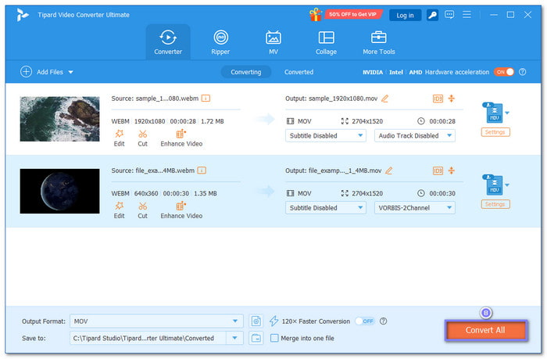Open More Tools toolbox

pyautogui.click(x=379, y=42)
